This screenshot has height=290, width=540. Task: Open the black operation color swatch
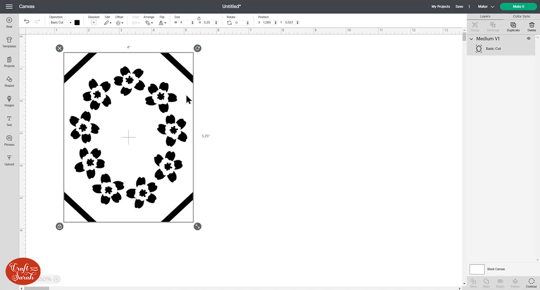pos(76,22)
